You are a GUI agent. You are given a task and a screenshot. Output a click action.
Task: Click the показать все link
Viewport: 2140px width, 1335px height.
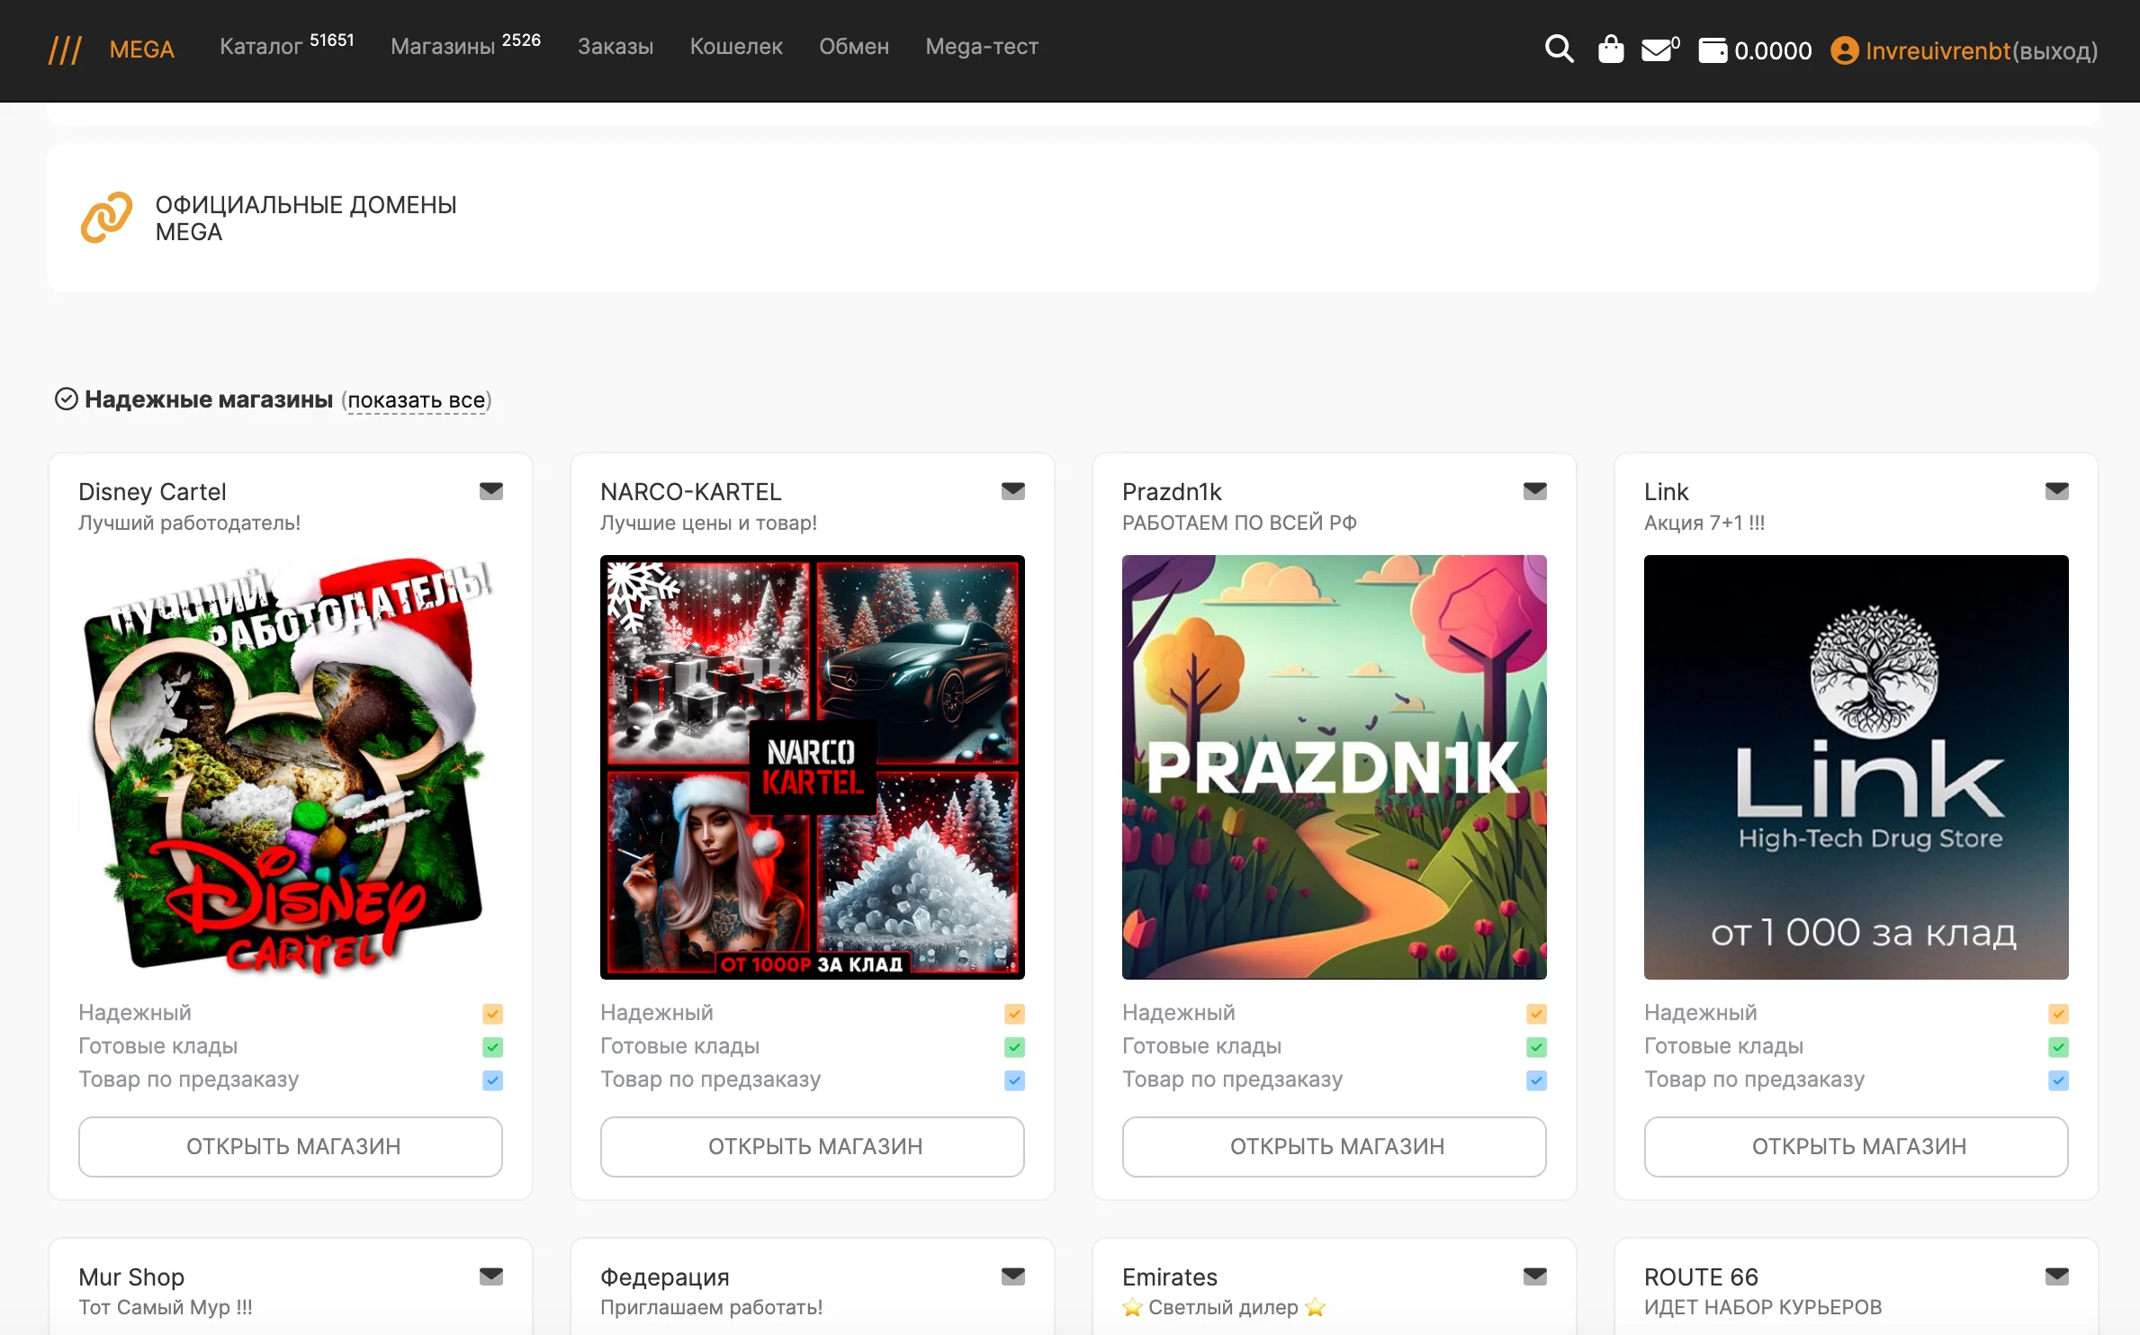coord(417,400)
